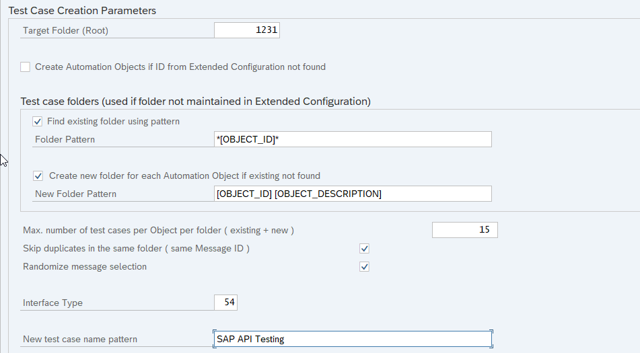Select the max test cases number field
The height and width of the screenshot is (353, 640).
pos(464,230)
